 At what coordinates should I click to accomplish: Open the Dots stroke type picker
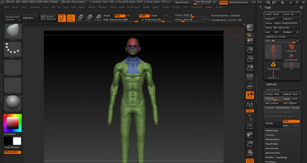(13, 50)
